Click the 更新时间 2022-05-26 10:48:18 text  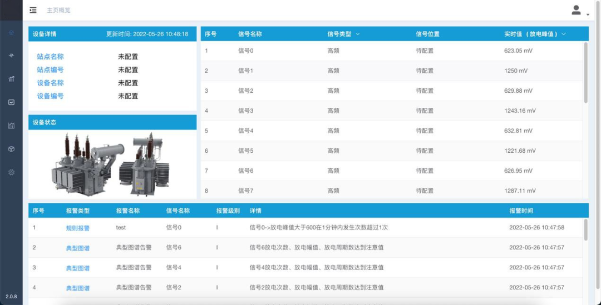147,34
